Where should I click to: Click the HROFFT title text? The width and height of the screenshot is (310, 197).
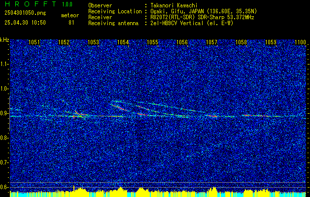31,4
